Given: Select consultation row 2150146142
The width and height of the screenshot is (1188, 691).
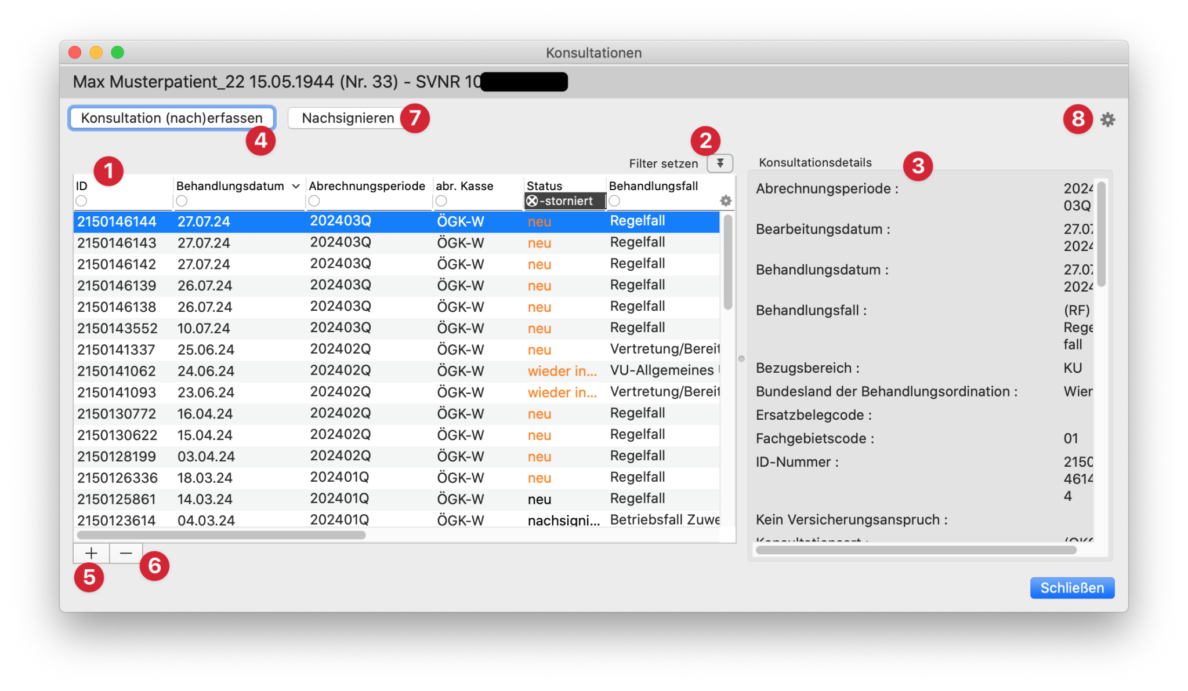Looking at the screenshot, I should [x=396, y=264].
